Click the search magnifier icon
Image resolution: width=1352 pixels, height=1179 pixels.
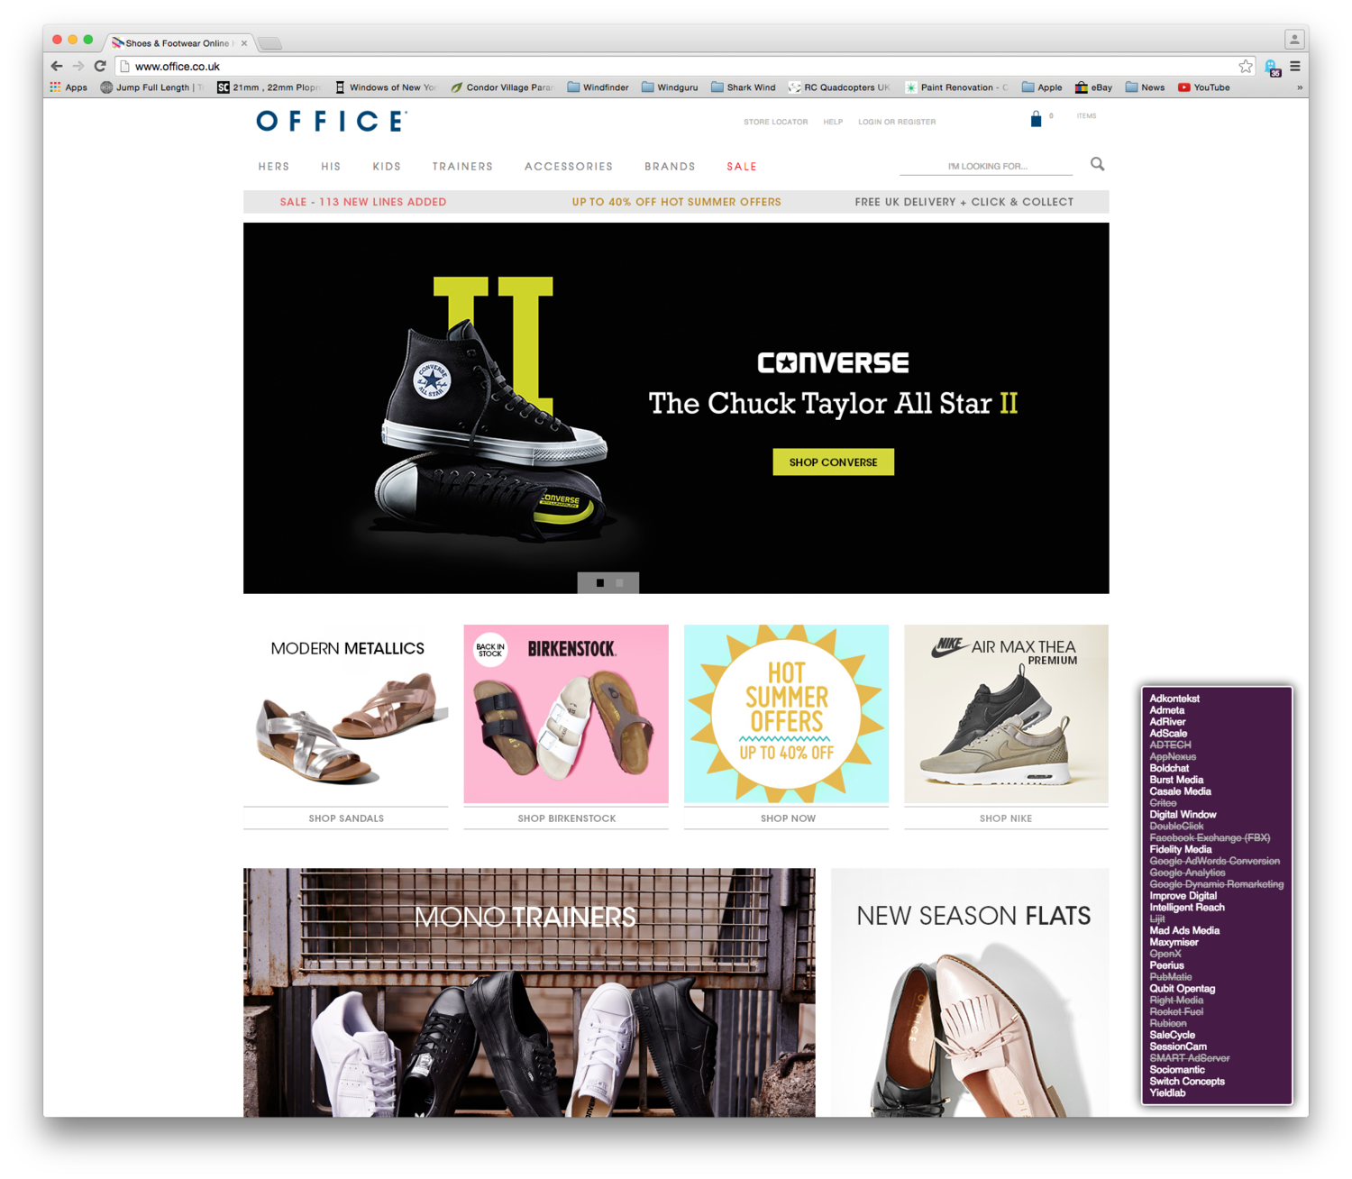(1097, 164)
